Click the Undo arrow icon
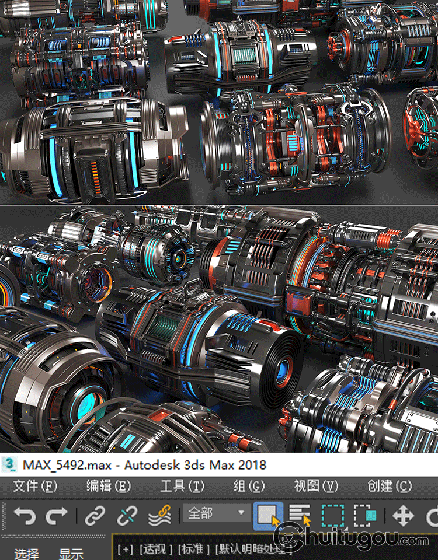Screen dimensions: 438x560 point(25,516)
